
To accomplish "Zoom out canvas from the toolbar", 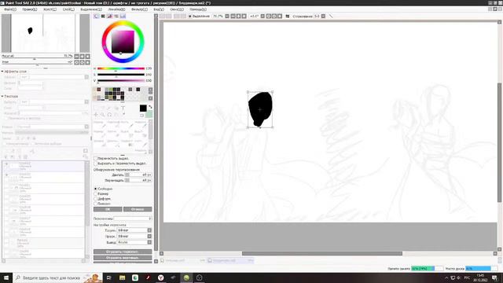I will click(233, 16).
